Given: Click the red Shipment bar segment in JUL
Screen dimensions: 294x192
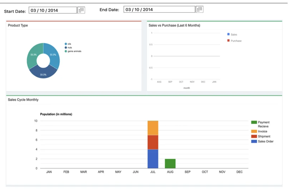Looking at the screenshot, I should (153, 142).
